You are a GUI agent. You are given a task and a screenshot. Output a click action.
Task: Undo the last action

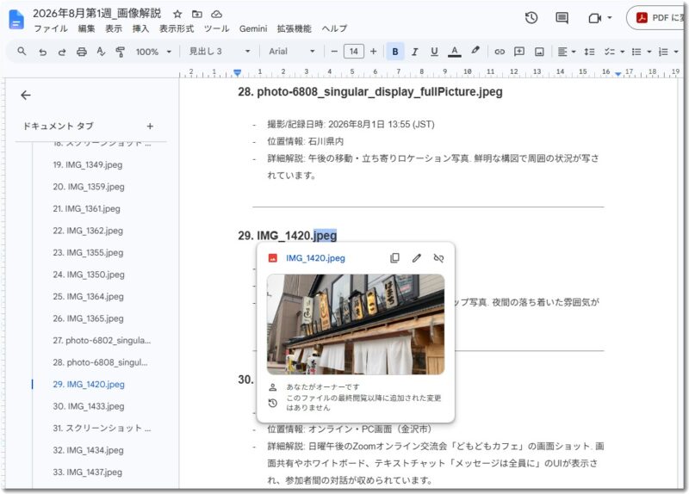tap(42, 52)
